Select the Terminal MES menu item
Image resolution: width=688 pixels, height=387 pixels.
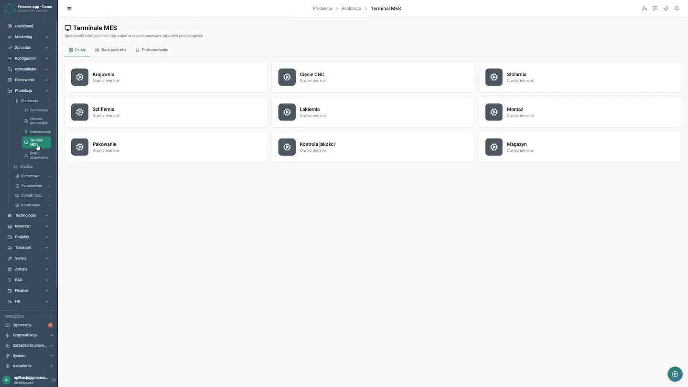(36, 142)
